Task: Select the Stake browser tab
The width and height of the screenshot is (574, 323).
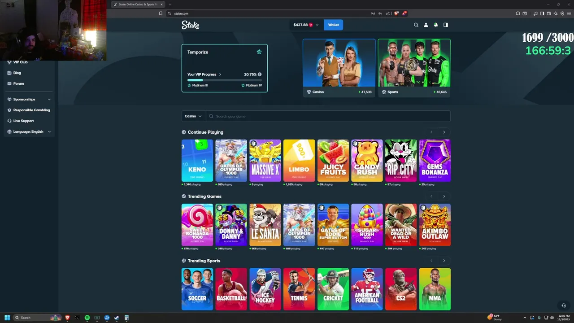Action: point(138,4)
